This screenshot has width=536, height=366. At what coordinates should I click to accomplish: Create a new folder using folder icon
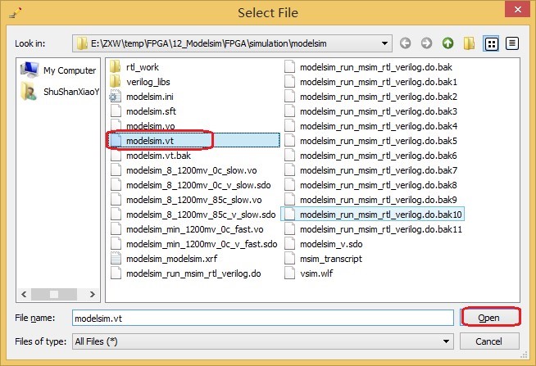coord(469,43)
